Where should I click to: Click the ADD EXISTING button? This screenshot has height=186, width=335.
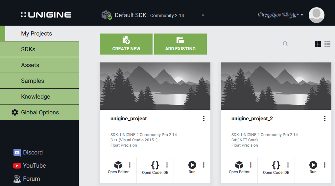point(180,44)
